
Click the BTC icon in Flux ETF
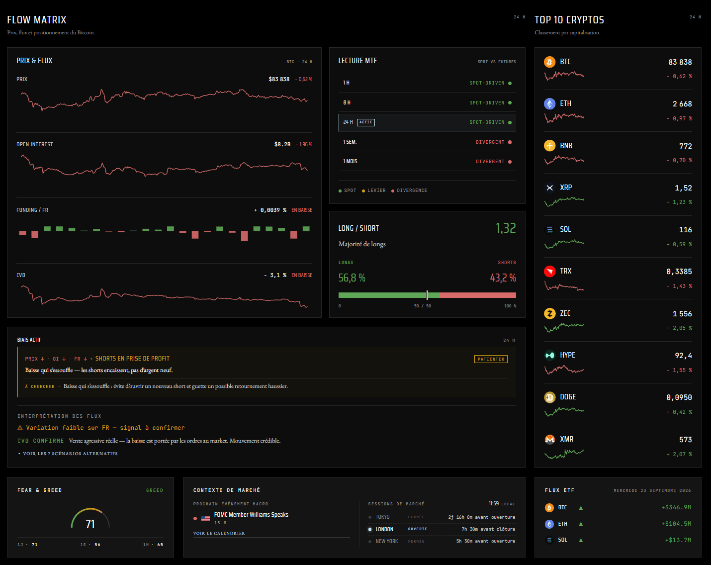tap(549, 508)
